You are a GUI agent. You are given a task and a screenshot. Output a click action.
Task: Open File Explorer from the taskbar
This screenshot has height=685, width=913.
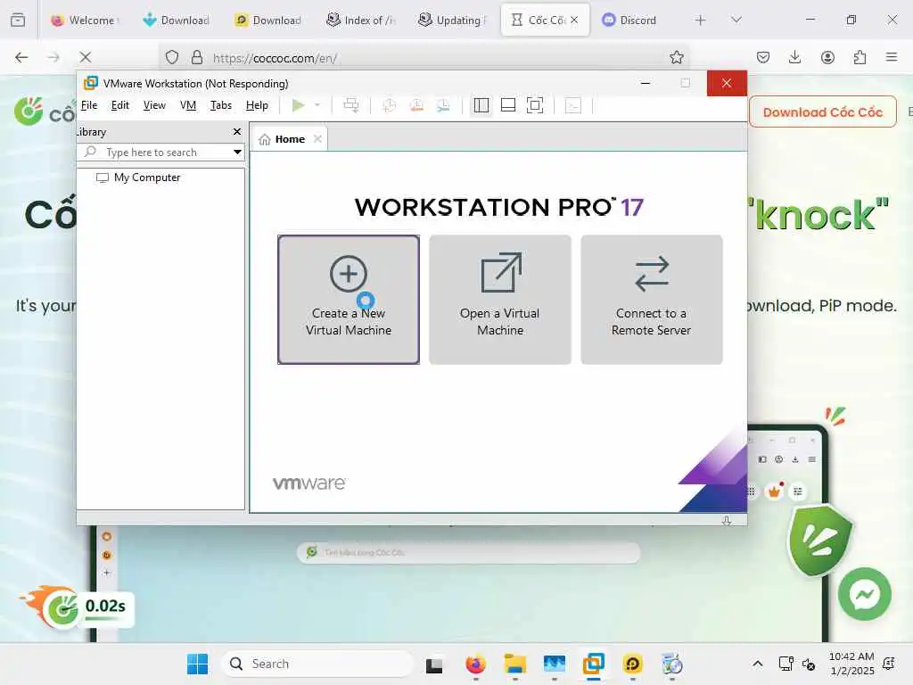[514, 664]
